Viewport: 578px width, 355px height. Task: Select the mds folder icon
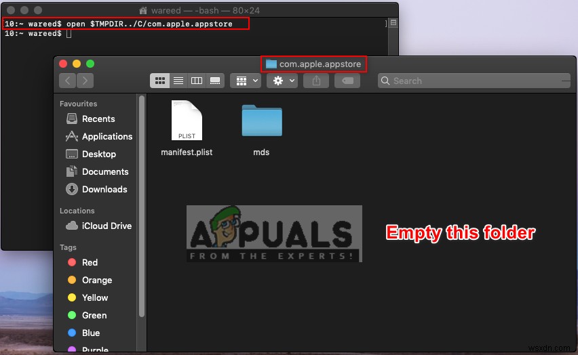(262, 121)
